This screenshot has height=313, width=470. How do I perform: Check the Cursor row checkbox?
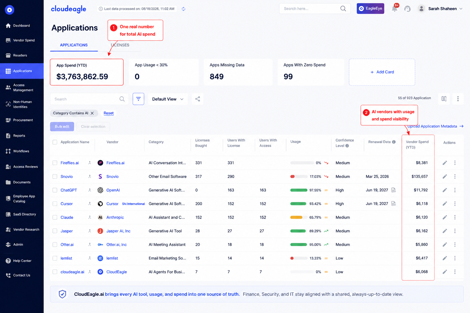click(x=55, y=204)
